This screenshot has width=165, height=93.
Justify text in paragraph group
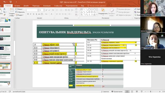(65, 14)
